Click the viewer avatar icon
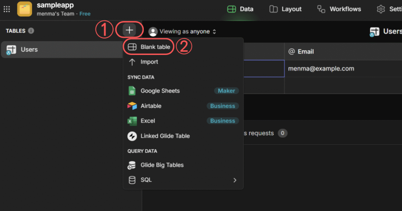Viewport: 402px width, 211px height. (x=153, y=32)
